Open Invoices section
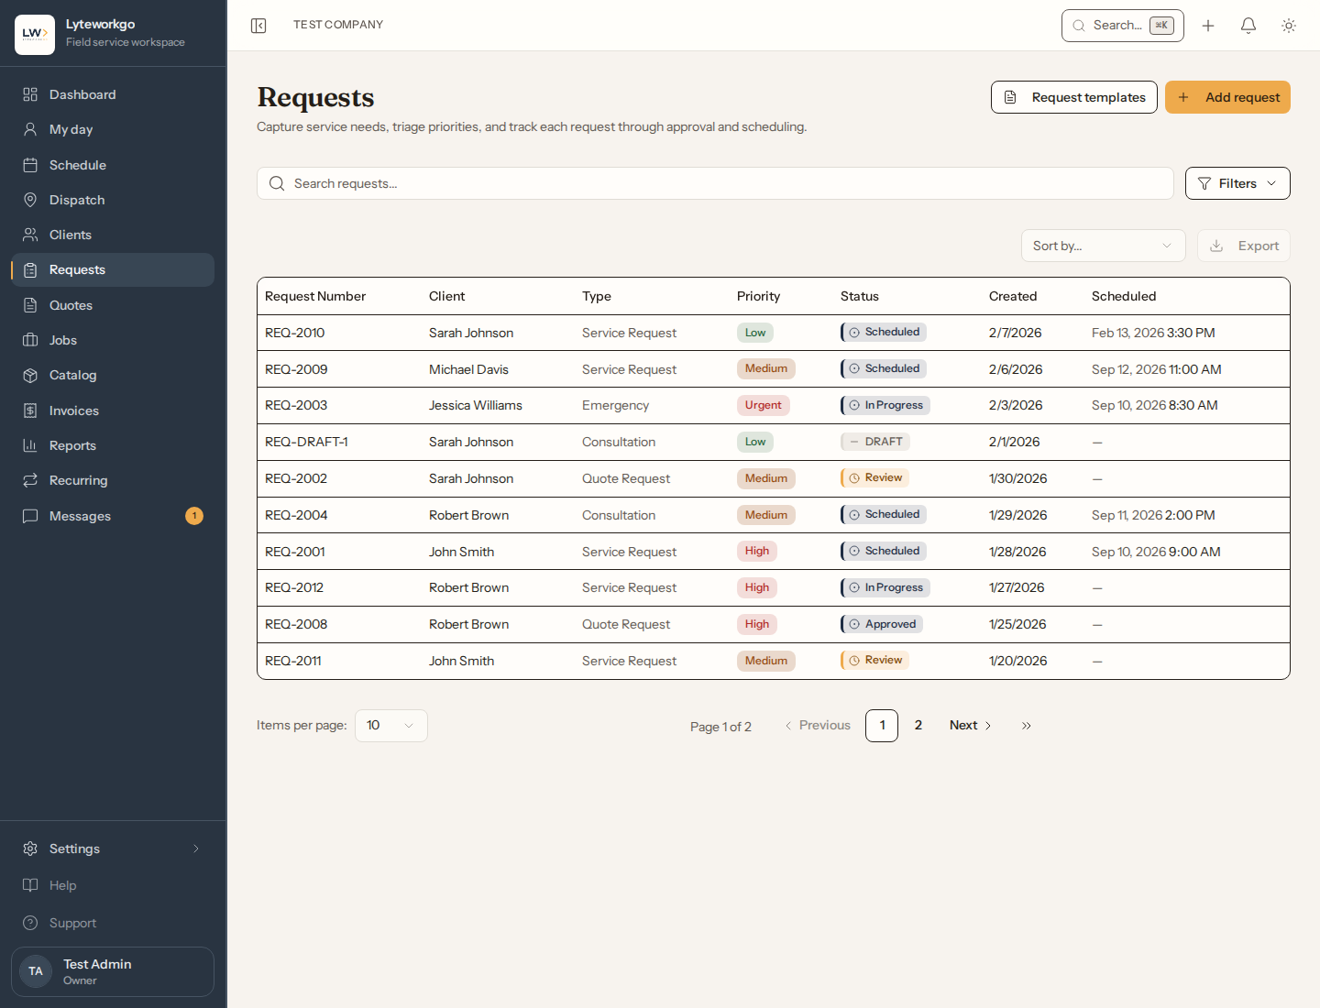The height and width of the screenshot is (1008, 1320). click(113, 411)
